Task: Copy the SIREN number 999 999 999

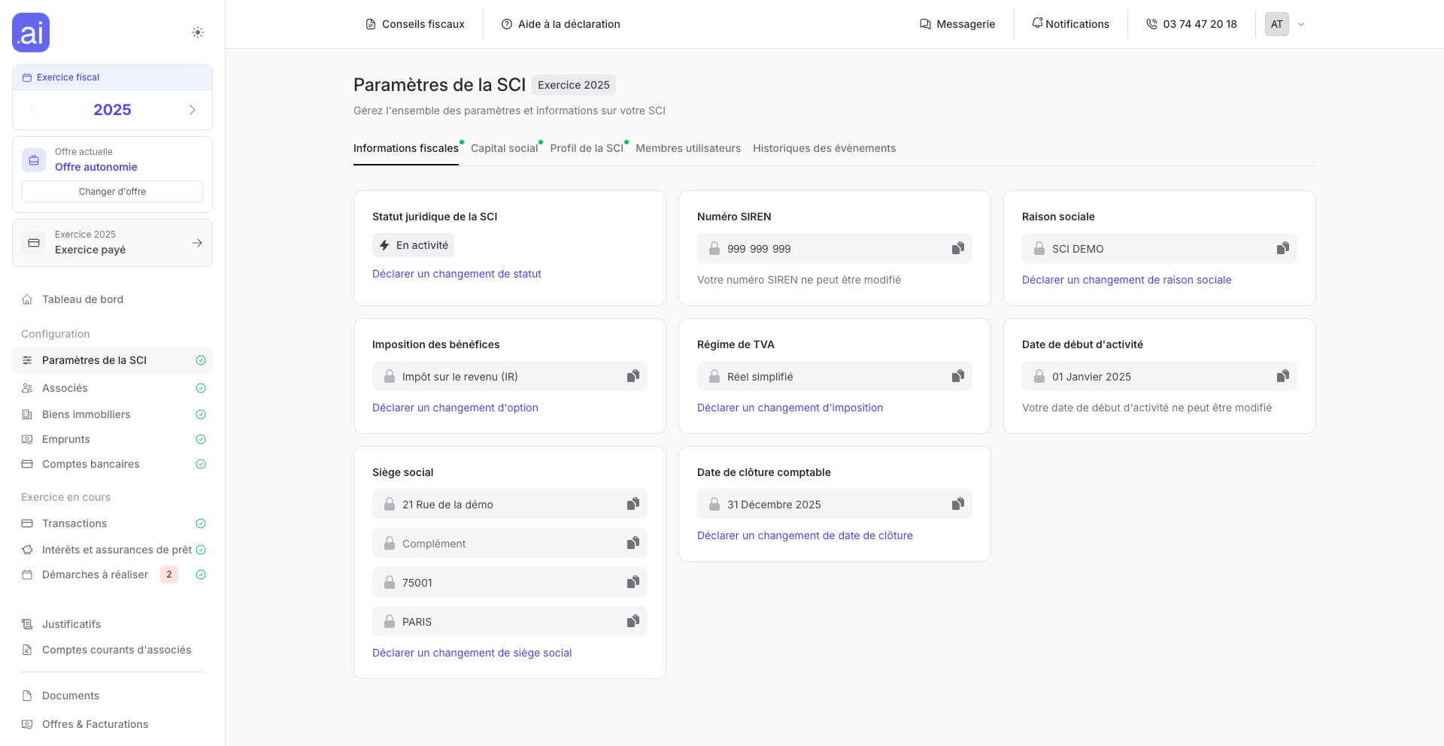Action: (958, 248)
